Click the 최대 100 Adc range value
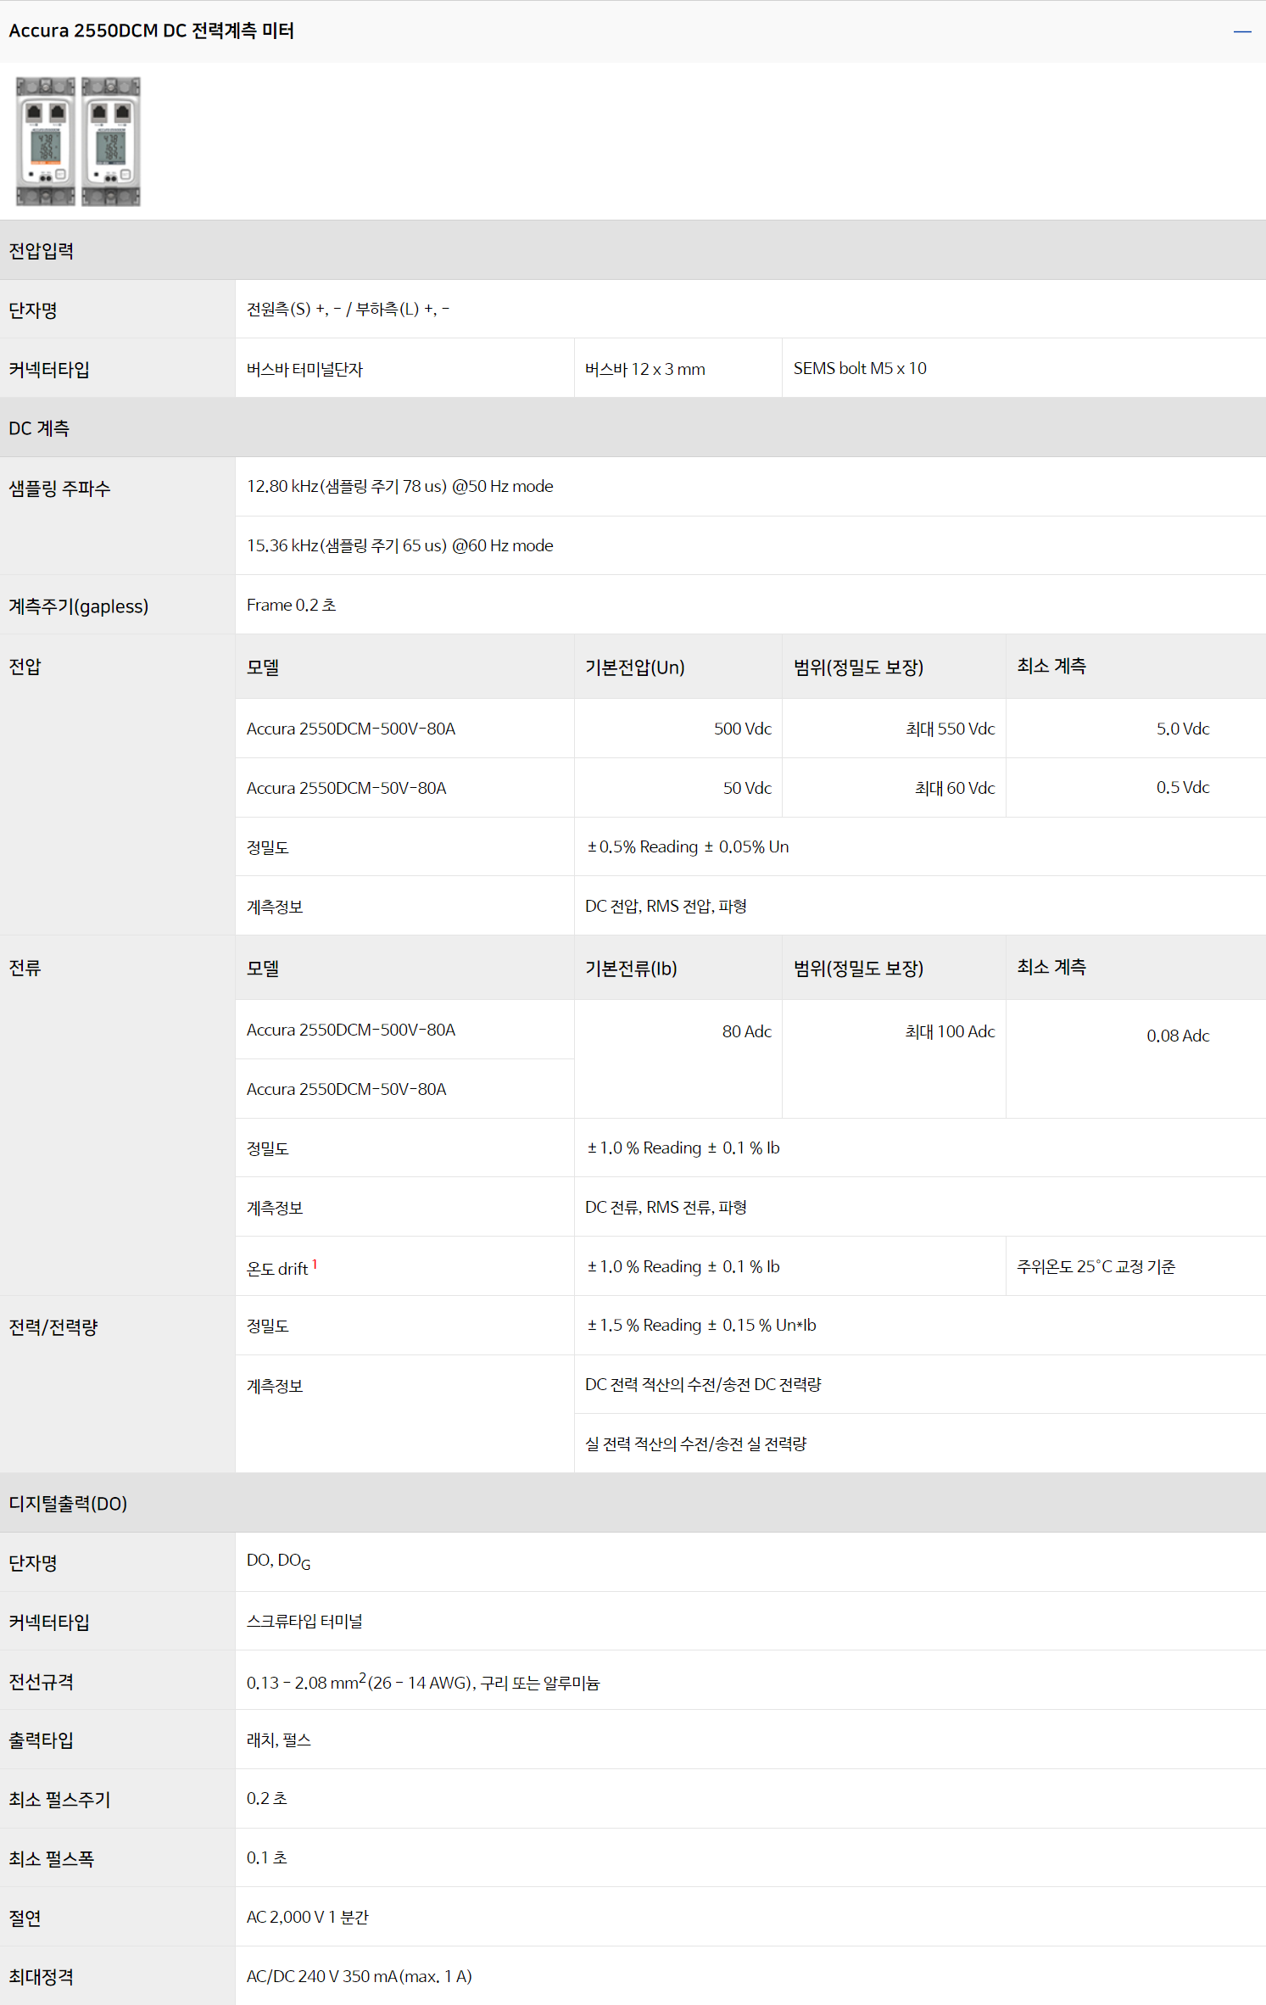Image resolution: width=1266 pixels, height=2005 pixels. [x=950, y=1031]
